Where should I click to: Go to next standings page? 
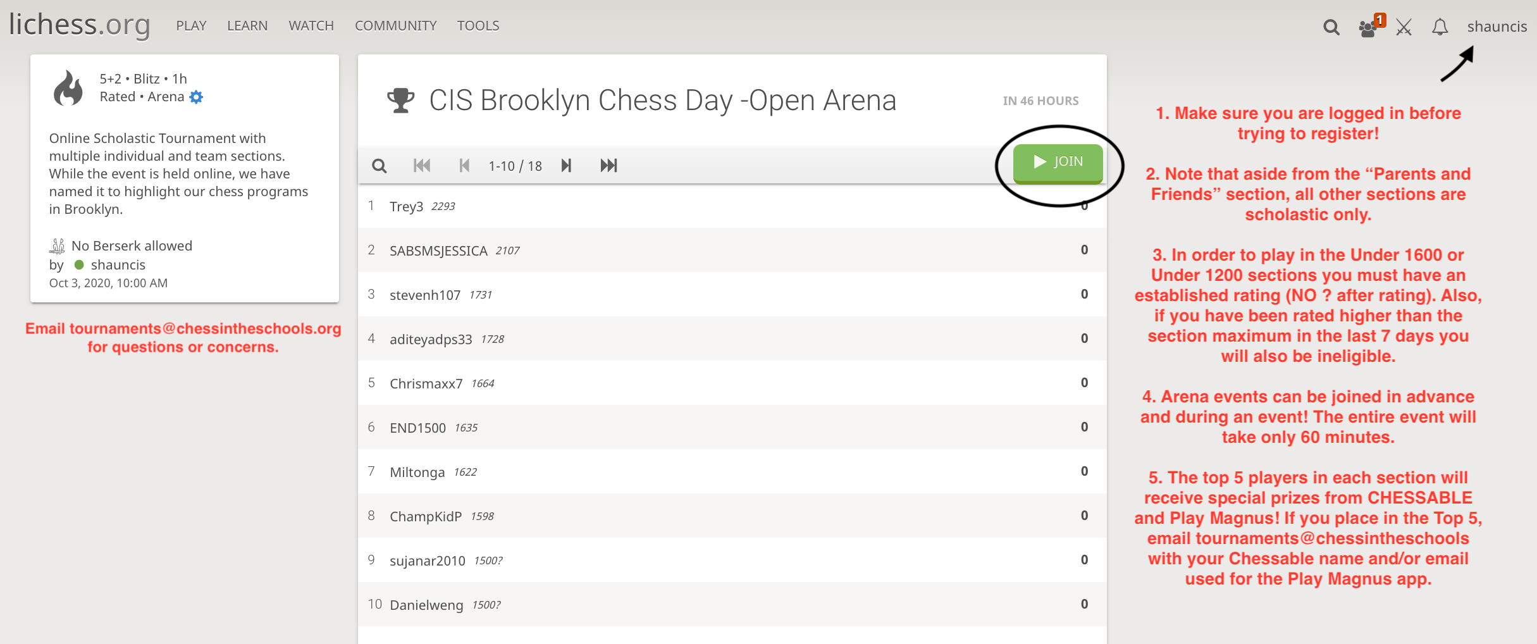coord(566,166)
